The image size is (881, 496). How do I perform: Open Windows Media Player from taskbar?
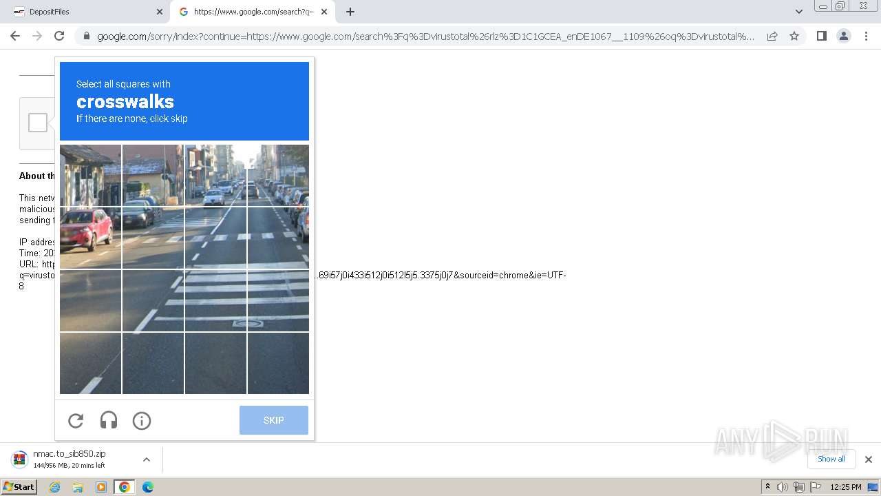coord(101,487)
